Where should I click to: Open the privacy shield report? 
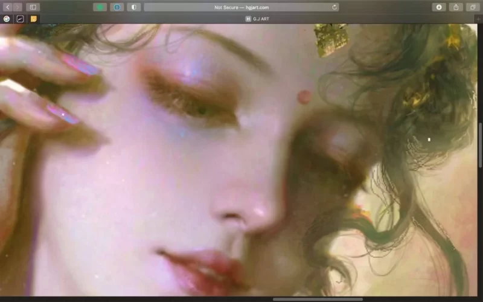click(133, 7)
